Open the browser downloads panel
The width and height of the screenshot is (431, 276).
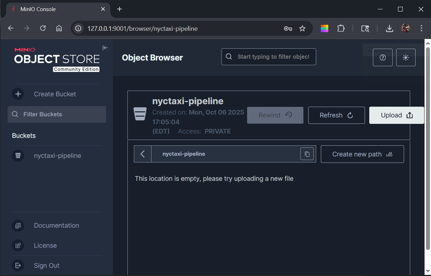[x=389, y=29]
